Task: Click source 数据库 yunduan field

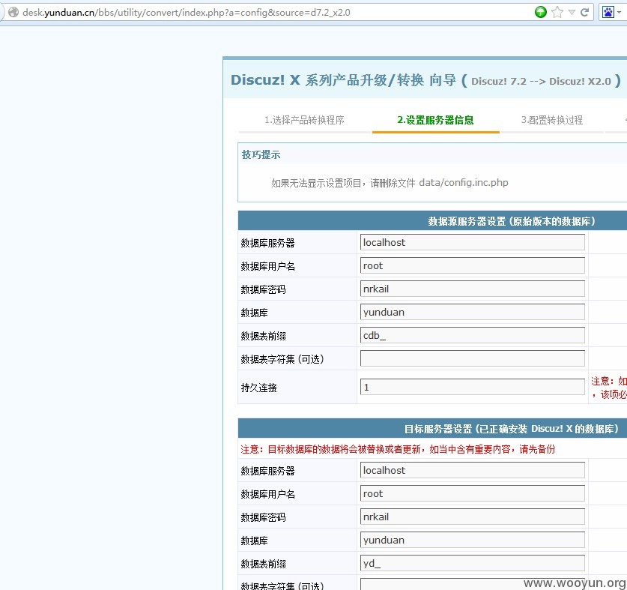Action: (472, 312)
